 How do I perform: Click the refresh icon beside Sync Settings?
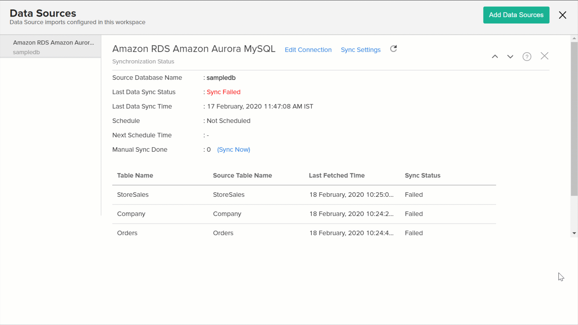(393, 49)
